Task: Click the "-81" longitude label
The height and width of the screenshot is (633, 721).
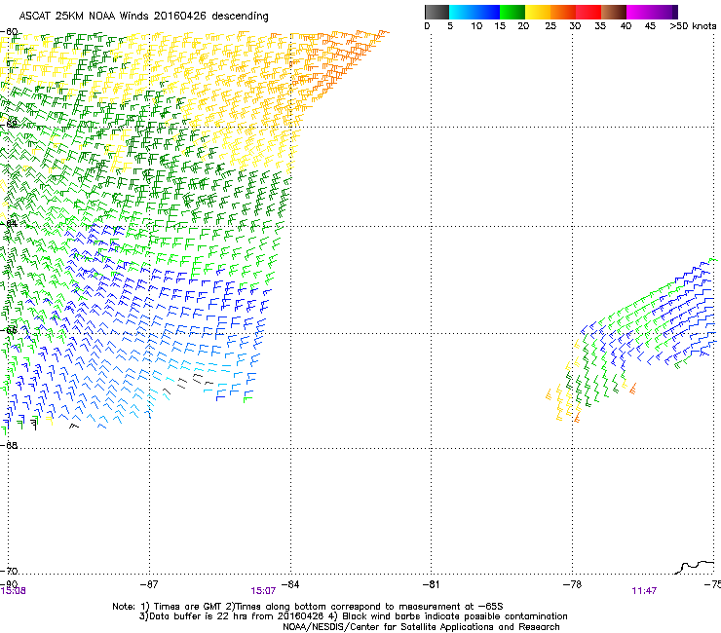Action: [431, 584]
